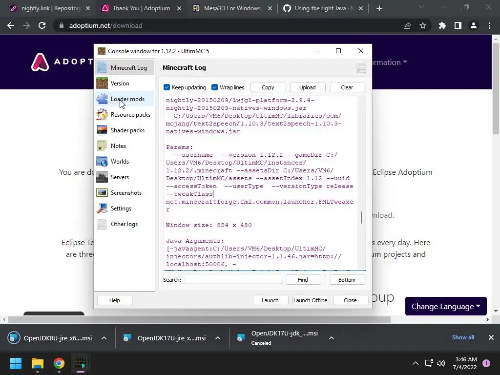Click the Worlds globe icon
Viewport: 500px width, 375px height.
102,161
